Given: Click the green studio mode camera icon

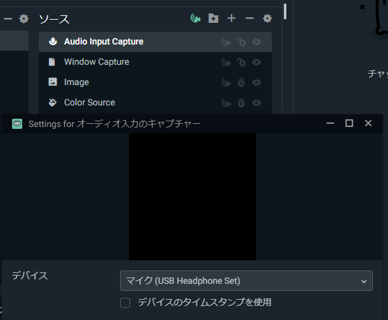Looking at the screenshot, I should pos(196,18).
